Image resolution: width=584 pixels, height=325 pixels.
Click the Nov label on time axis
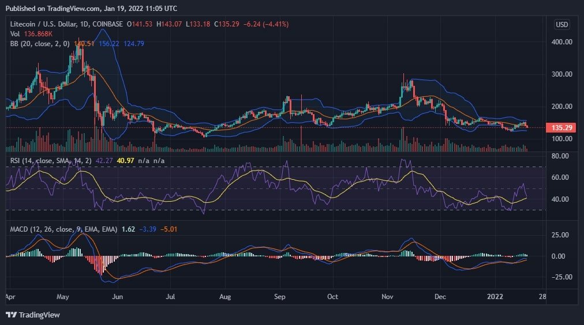tap(387, 297)
